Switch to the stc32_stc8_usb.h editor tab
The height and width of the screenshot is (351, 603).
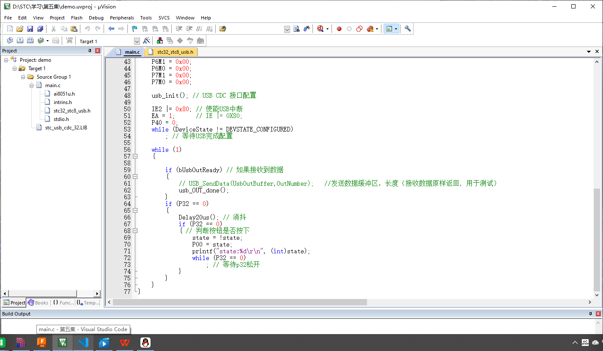pyautogui.click(x=170, y=52)
